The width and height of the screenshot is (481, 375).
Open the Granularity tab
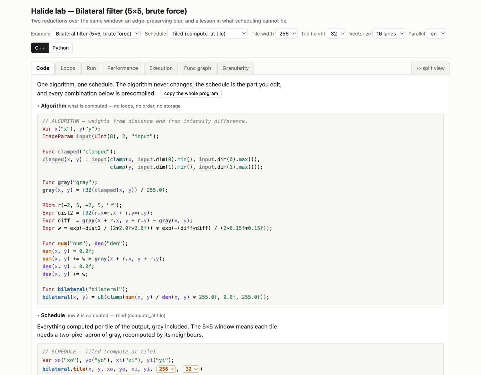tap(235, 68)
